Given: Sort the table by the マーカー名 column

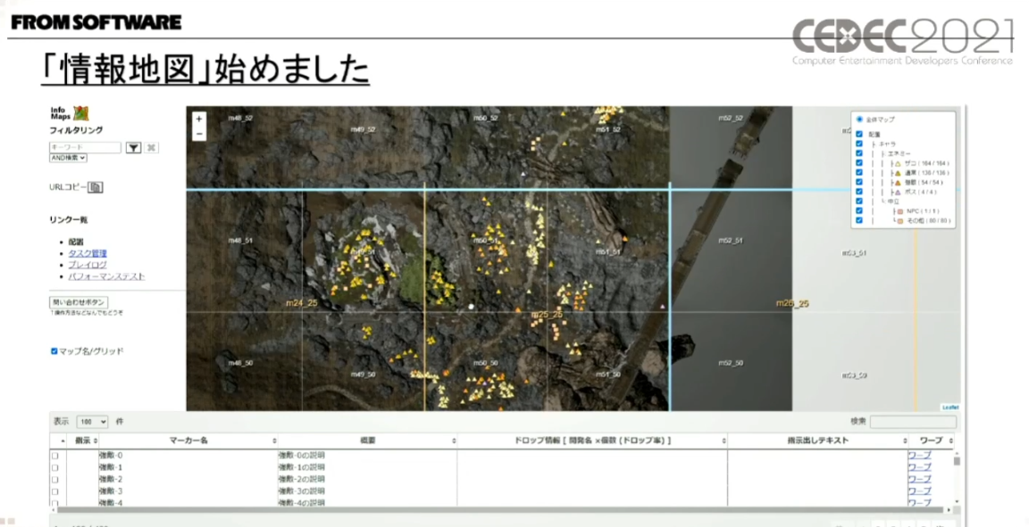Looking at the screenshot, I should click(x=189, y=441).
